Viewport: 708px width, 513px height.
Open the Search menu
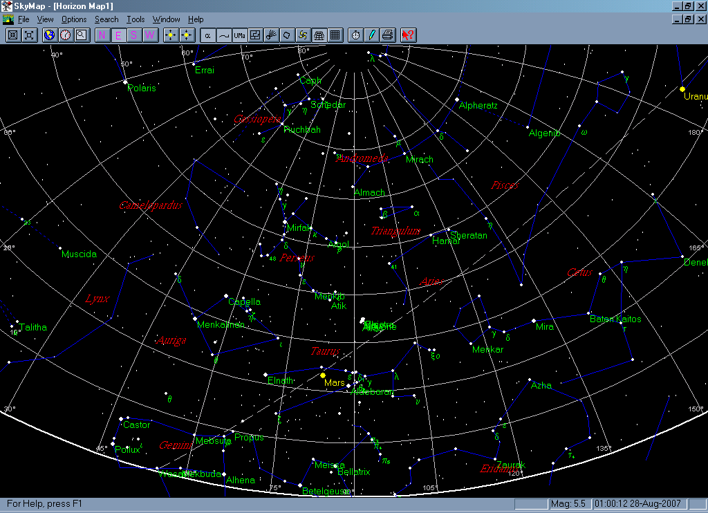[x=106, y=19]
